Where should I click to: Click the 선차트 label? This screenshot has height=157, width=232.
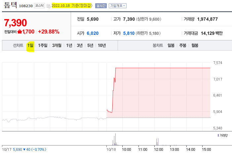[18, 45]
